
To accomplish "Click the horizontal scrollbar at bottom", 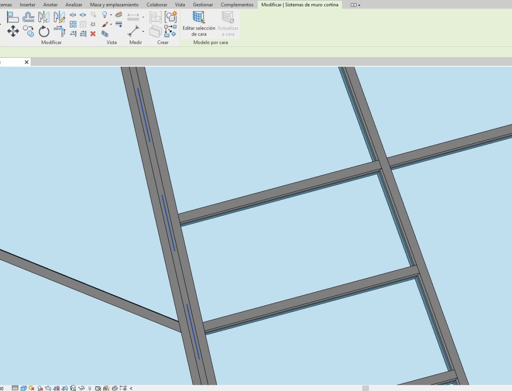I will 366,388.
